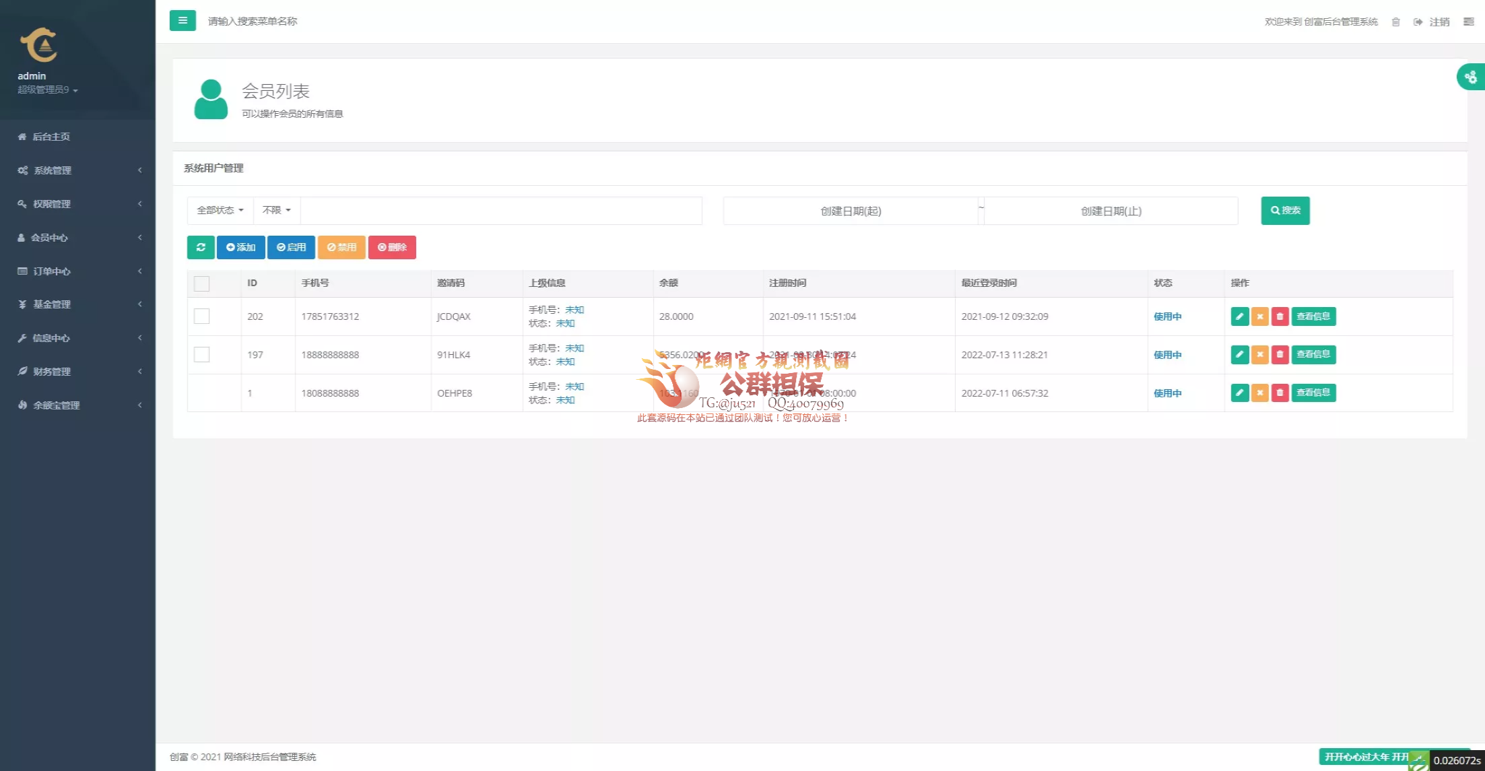Click the green 搜索 search button
Viewport: 1485px width, 771px height.
(x=1285, y=211)
